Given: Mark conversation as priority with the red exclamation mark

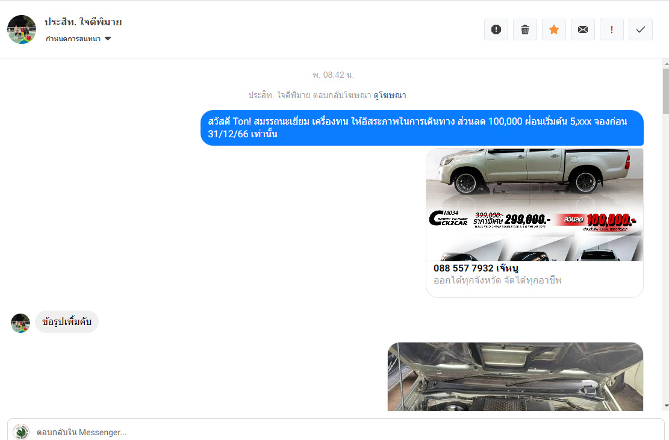Looking at the screenshot, I should tap(611, 29).
